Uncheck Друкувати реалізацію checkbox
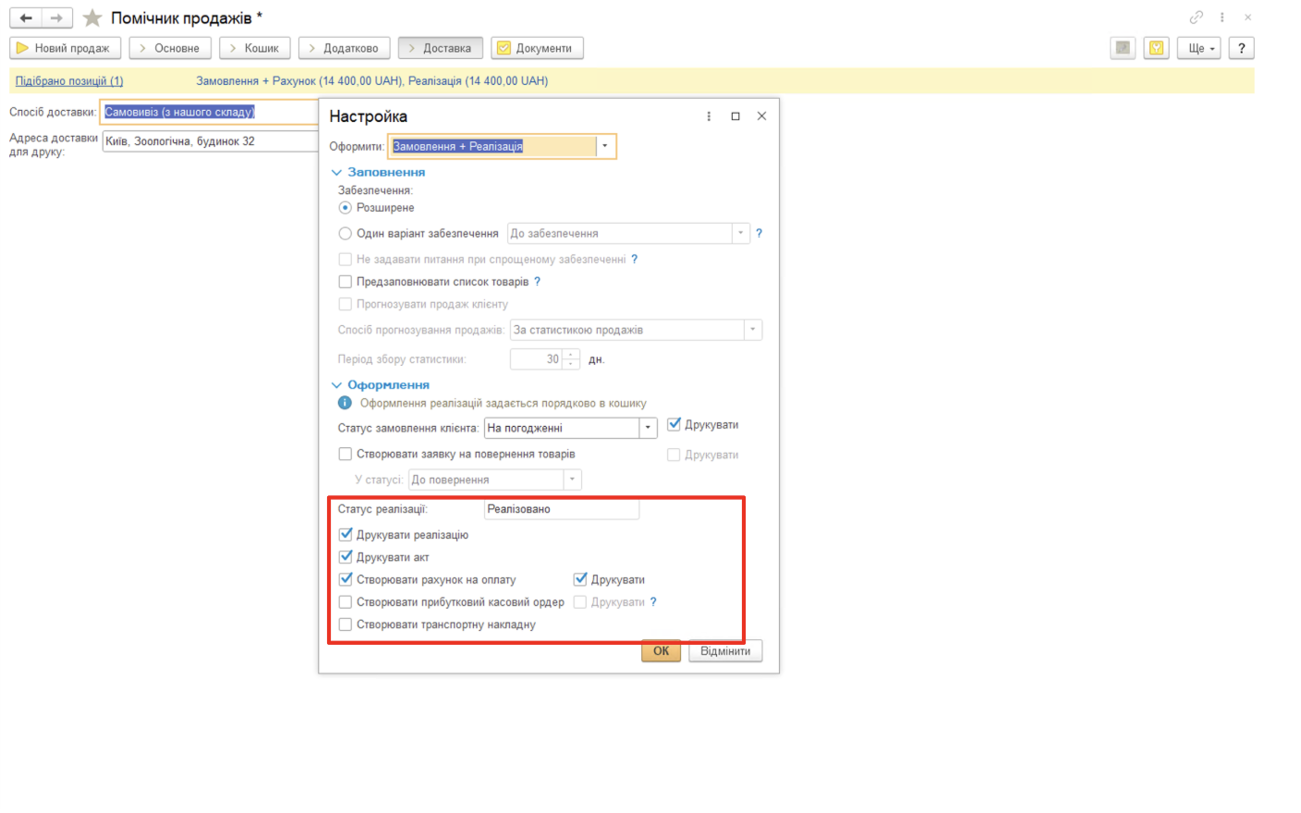Image resolution: width=1301 pixels, height=813 pixels. [x=346, y=535]
